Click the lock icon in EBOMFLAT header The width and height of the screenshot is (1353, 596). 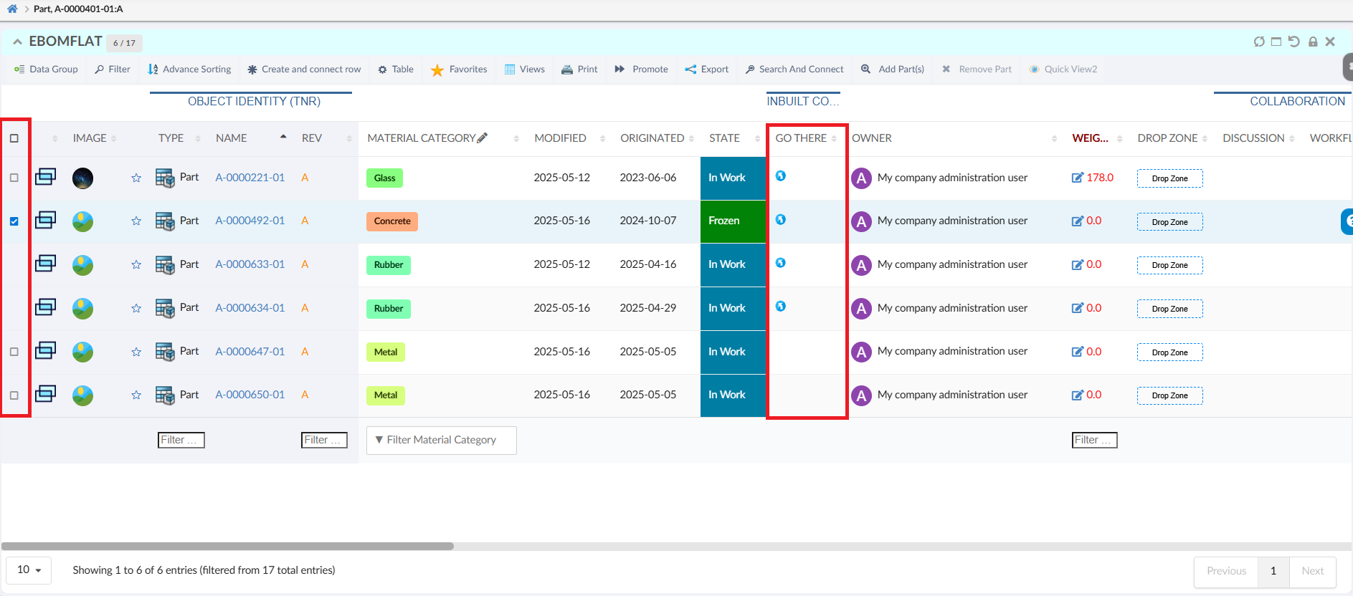1313,42
